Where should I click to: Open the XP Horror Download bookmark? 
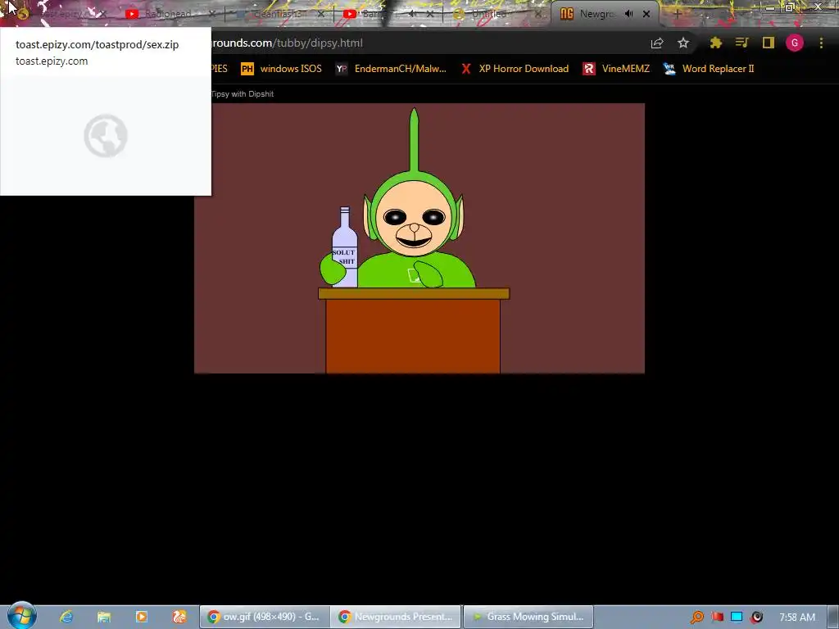515,69
